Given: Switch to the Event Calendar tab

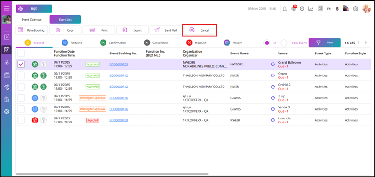Looking at the screenshot, I should click(x=32, y=20).
